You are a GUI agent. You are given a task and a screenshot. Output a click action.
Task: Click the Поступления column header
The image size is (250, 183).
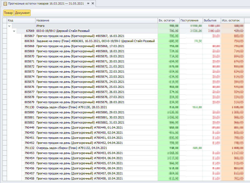(191, 20)
